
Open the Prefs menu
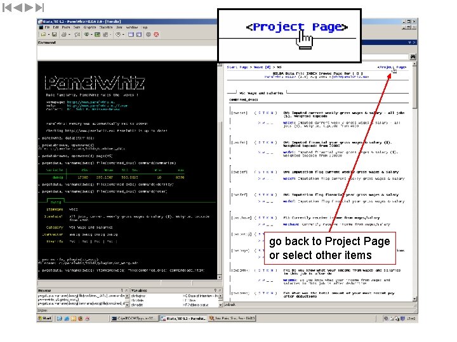66,27
